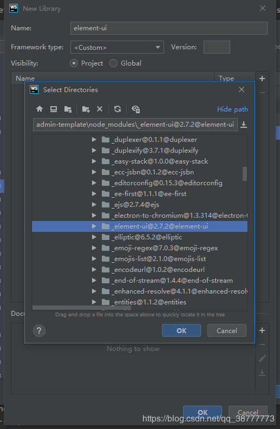Image resolution: width=280 pixels, height=429 pixels.
Task: Close the Select Directories dialog
Action: [242, 89]
